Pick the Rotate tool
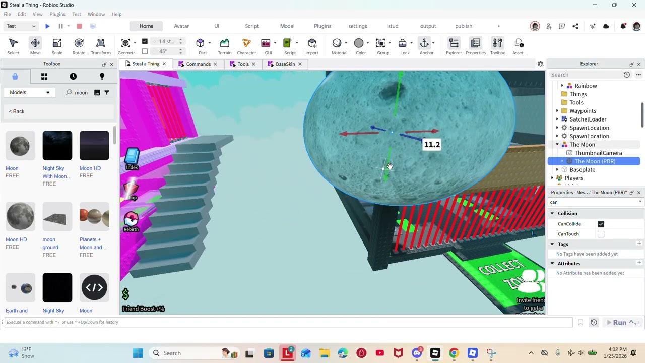The image size is (645, 363). pos(79,46)
